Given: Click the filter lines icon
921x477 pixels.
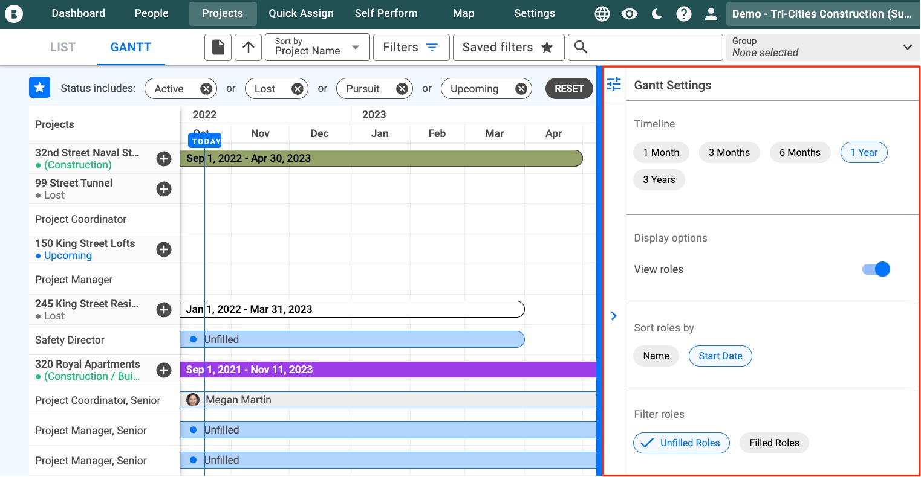Looking at the screenshot, I should pyautogui.click(x=432, y=47).
